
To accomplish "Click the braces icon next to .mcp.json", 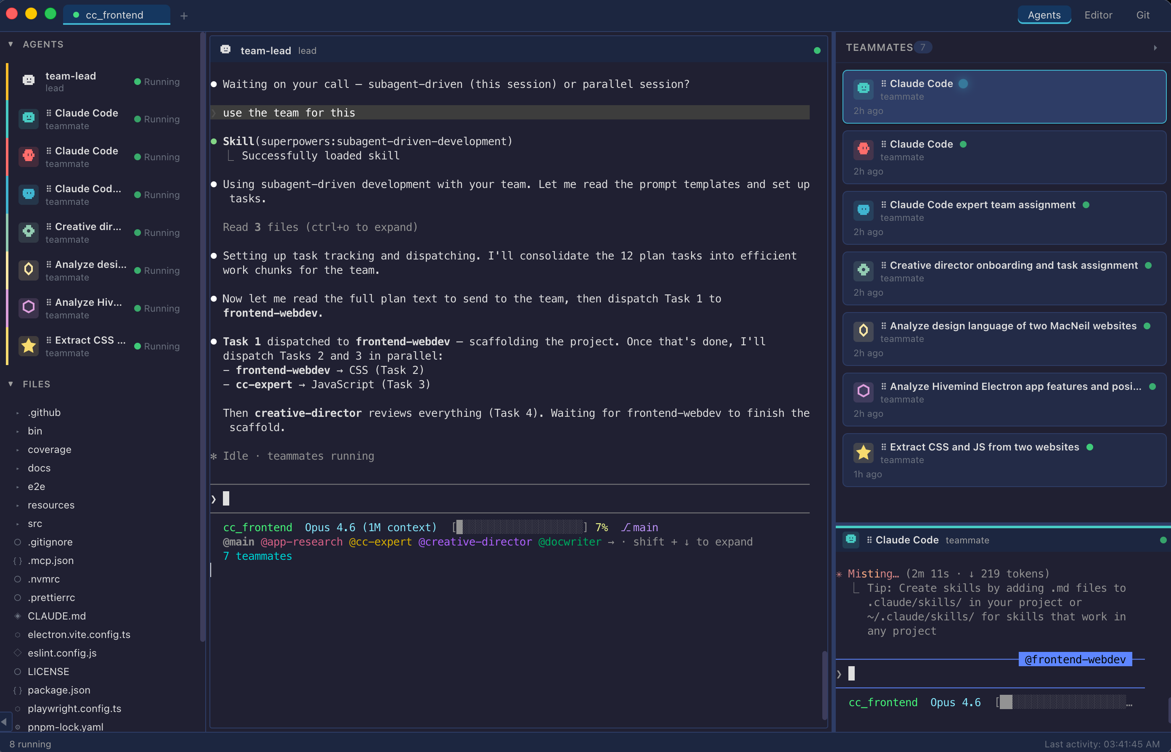I will 18,561.
